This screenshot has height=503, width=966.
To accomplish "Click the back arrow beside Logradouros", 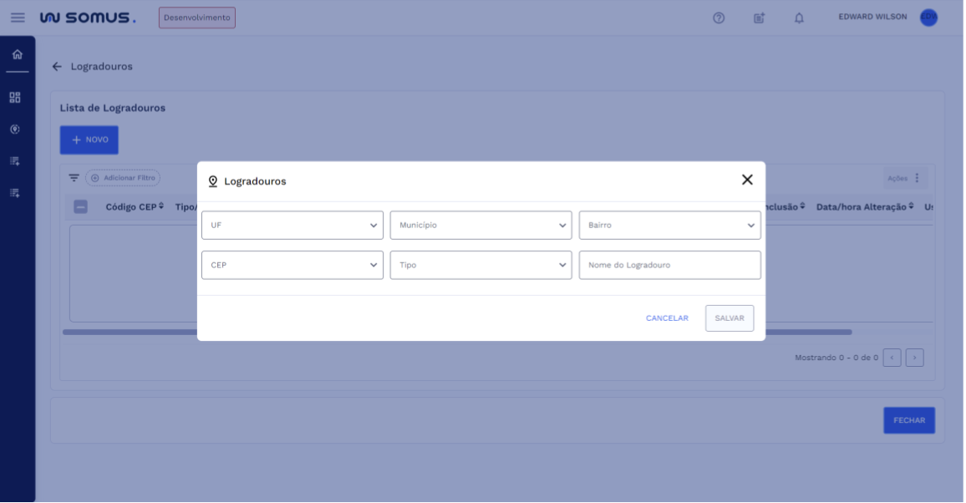I will (x=57, y=67).
